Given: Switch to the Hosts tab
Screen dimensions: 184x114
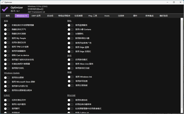Looking at the screenshot, I should 107,16.
